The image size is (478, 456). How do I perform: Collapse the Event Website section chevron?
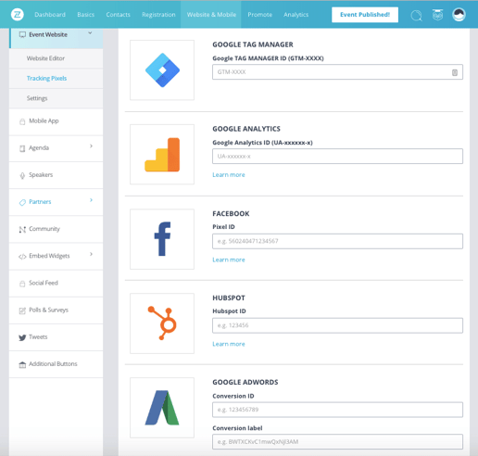click(90, 32)
